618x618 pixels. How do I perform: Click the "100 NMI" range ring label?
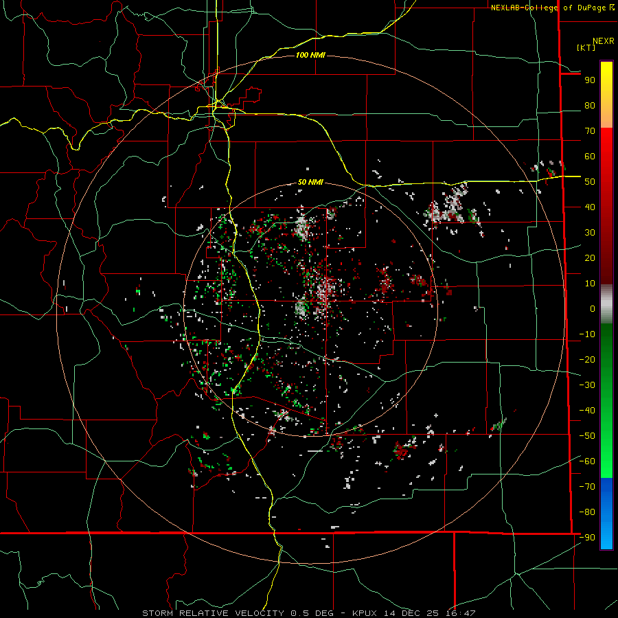[310, 55]
